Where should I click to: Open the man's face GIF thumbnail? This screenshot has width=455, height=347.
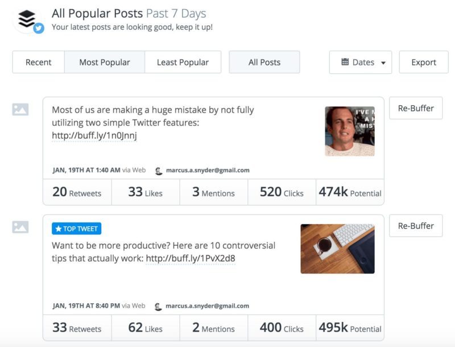click(350, 131)
